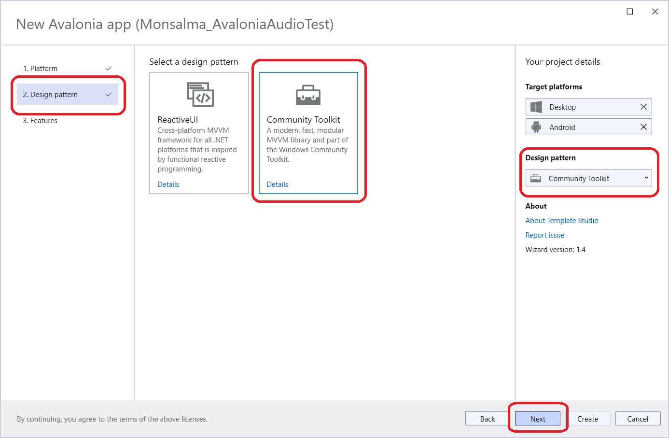This screenshot has width=669, height=438.
Task: Click the Next button
Action: point(538,419)
